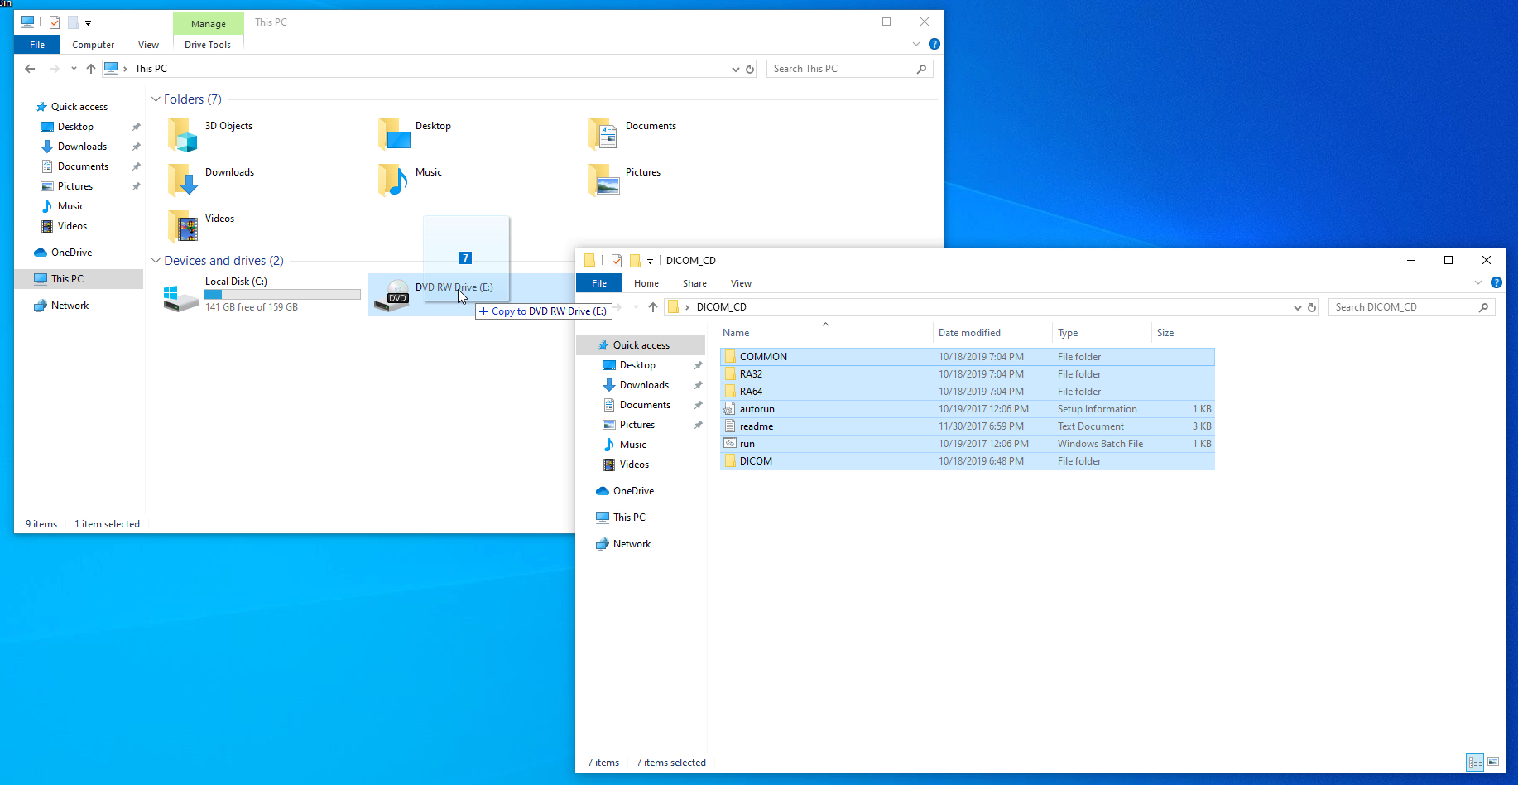Image resolution: width=1518 pixels, height=785 pixels.
Task: Click the Up arrow in DICOM_CD window
Action: click(653, 307)
